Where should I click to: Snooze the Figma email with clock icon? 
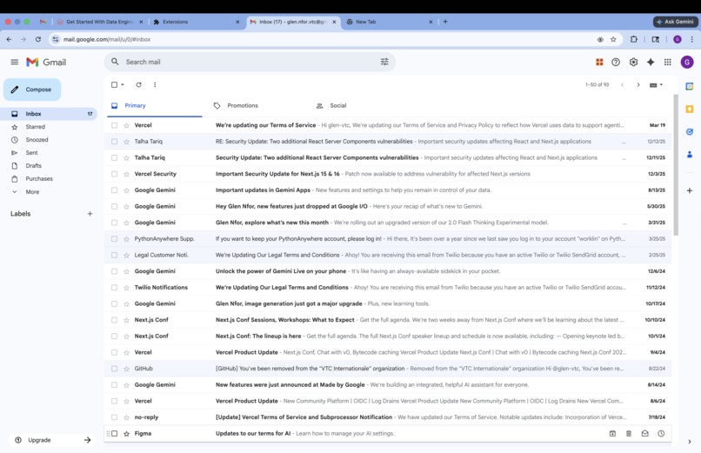[x=661, y=433]
